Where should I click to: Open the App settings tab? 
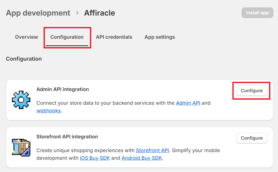[x=160, y=37]
